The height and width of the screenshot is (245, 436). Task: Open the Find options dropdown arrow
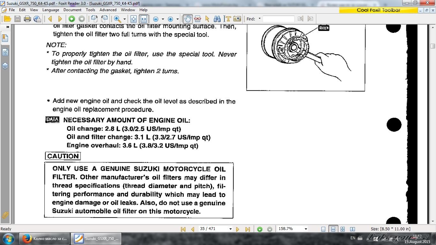pyautogui.click(x=259, y=19)
